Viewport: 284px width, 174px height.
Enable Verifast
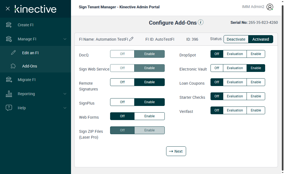(256, 110)
